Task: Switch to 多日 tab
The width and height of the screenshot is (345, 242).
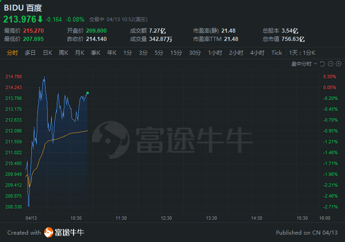Action: tap(30, 53)
